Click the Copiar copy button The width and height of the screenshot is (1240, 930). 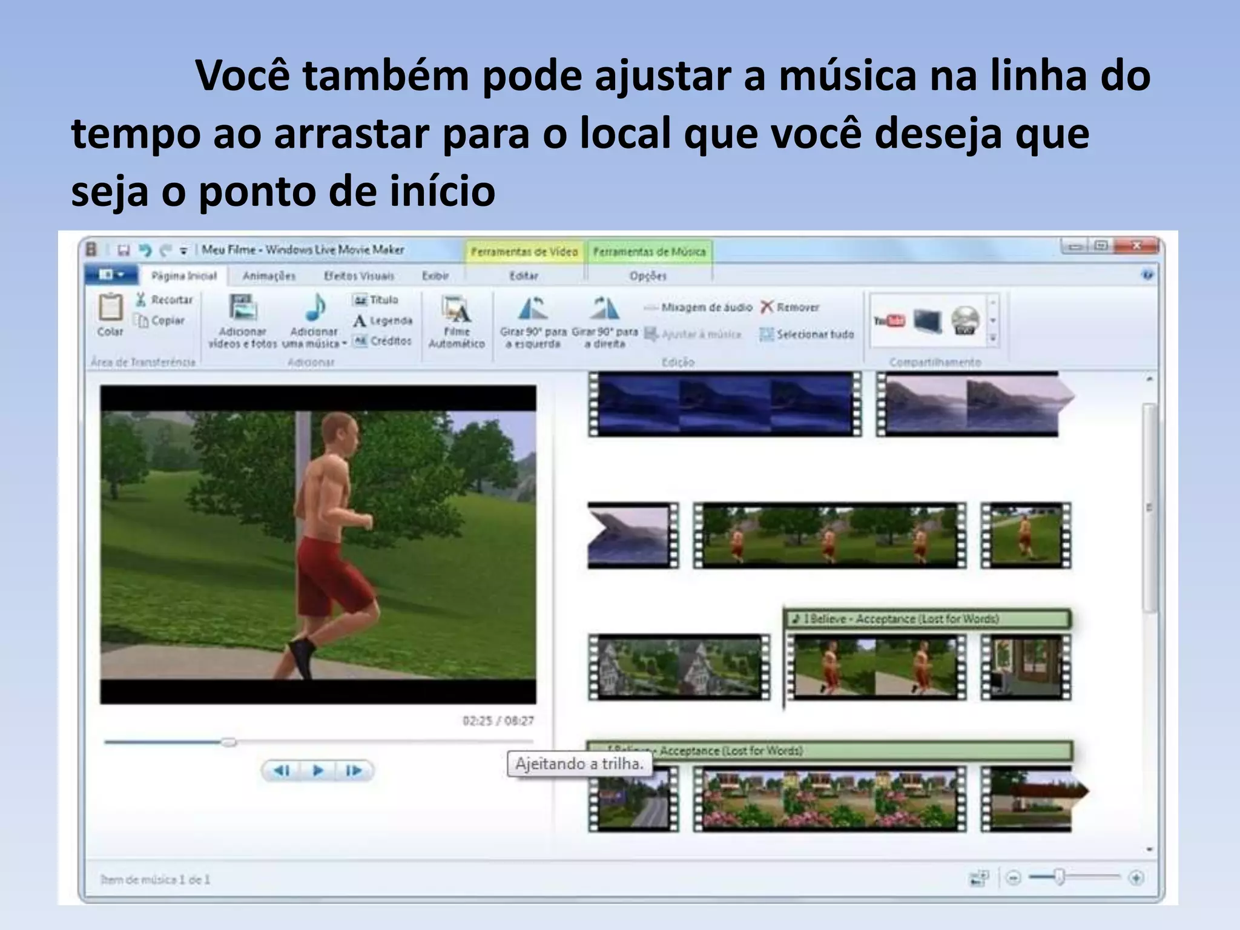(160, 320)
